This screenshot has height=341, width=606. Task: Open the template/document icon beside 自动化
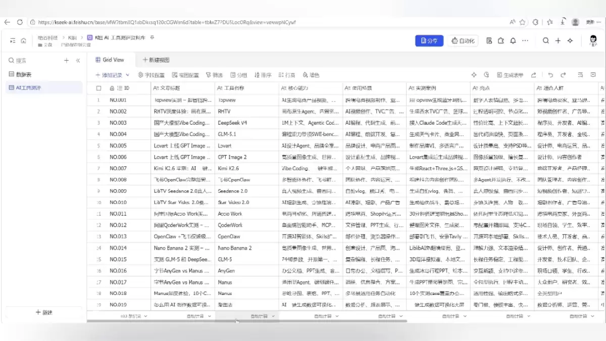[x=489, y=41]
